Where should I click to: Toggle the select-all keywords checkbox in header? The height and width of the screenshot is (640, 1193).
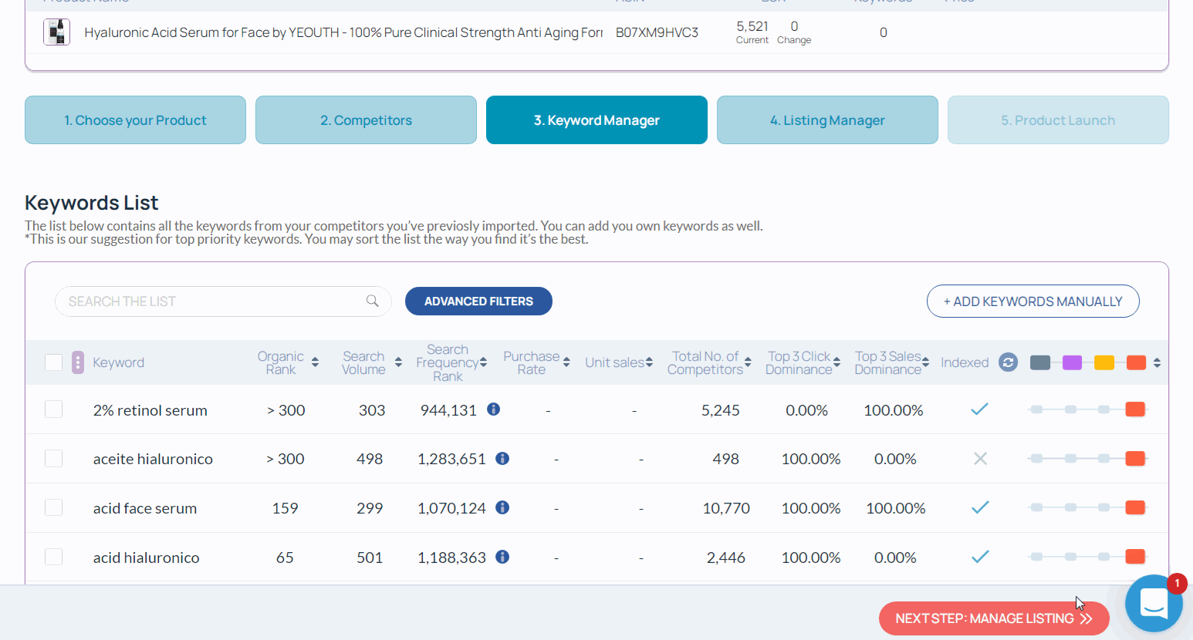[x=53, y=362]
